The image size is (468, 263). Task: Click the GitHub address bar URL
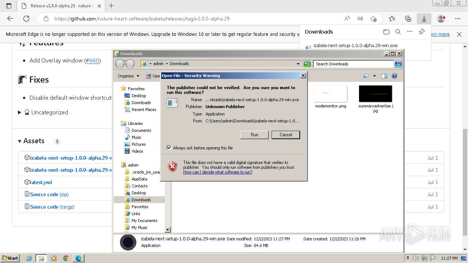142,19
